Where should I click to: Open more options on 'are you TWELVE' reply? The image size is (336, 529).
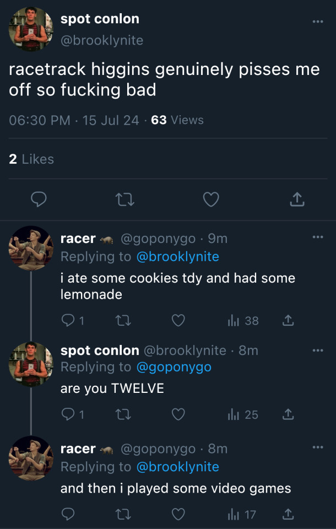(318, 350)
